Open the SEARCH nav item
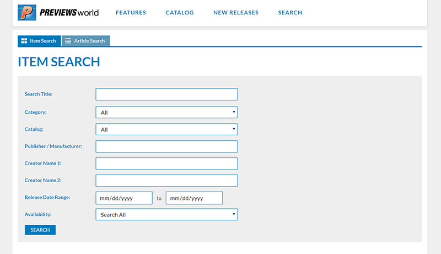This screenshot has width=441, height=254. 290,12
